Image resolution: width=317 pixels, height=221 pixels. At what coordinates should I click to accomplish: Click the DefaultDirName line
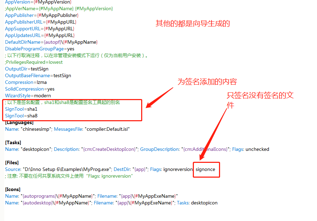tap(51, 42)
